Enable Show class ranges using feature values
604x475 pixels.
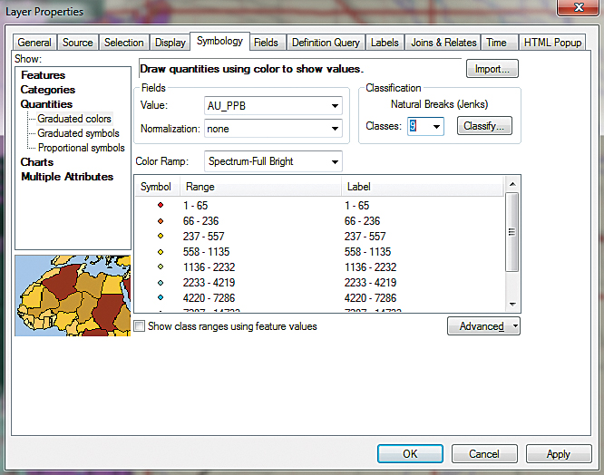coord(139,326)
